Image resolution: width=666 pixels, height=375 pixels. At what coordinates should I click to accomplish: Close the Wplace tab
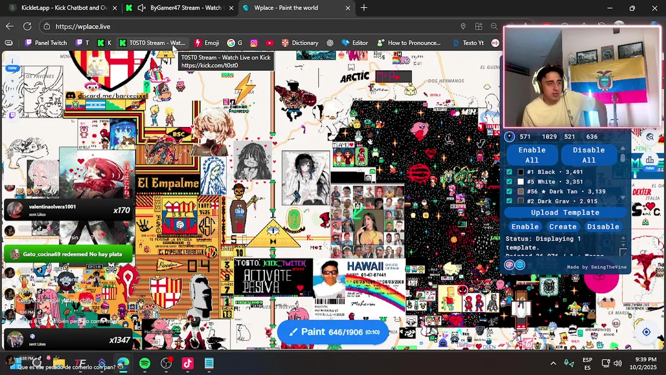[x=348, y=8]
